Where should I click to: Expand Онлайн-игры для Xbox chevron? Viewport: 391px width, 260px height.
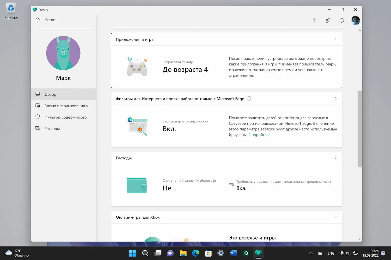[x=335, y=217]
